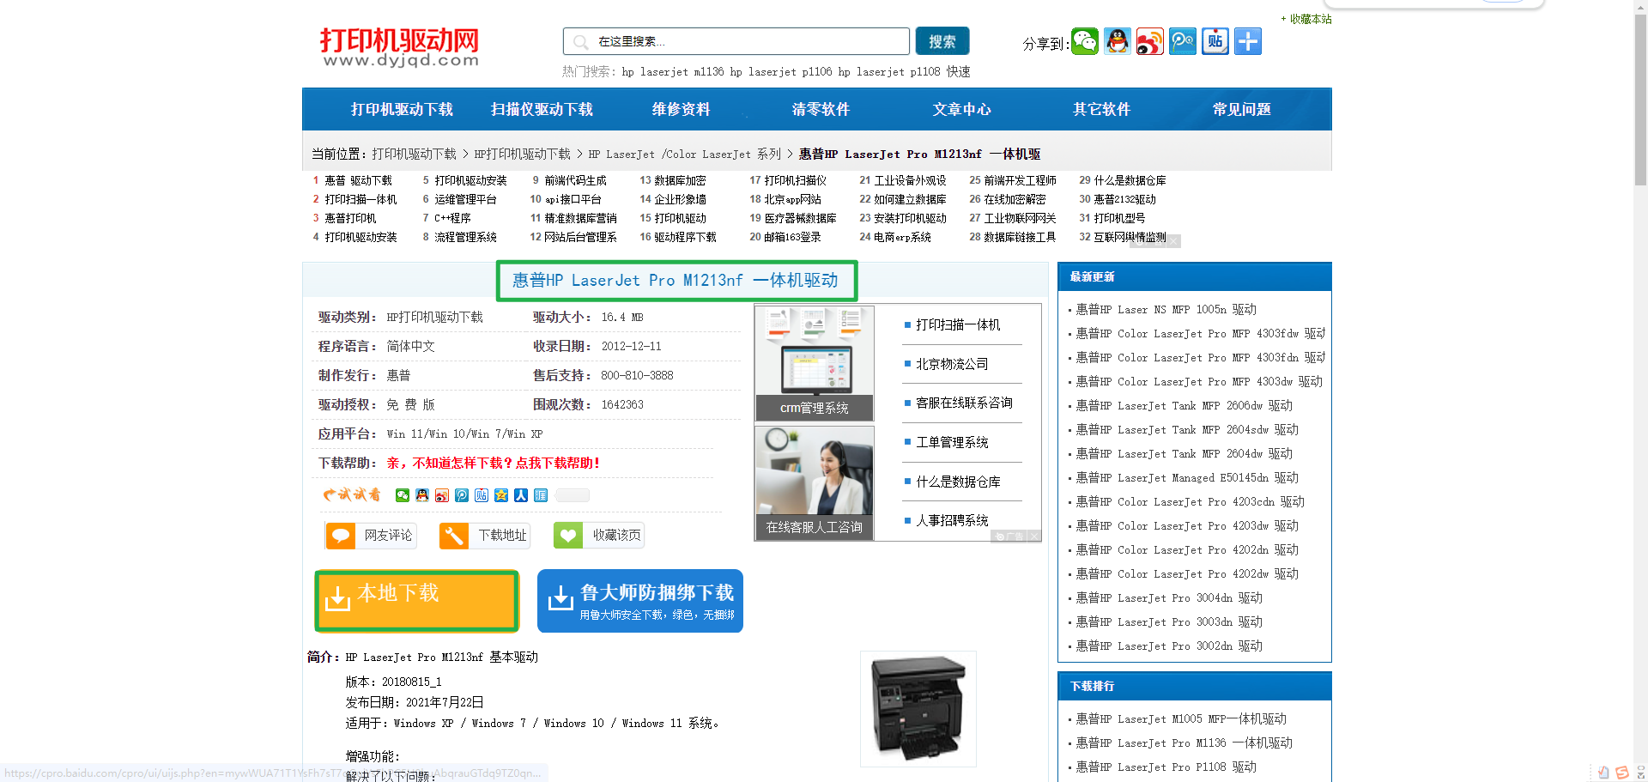Image resolution: width=1648 pixels, height=782 pixels.
Task: Click small Tianya icon beside 试试看
Action: point(541,495)
